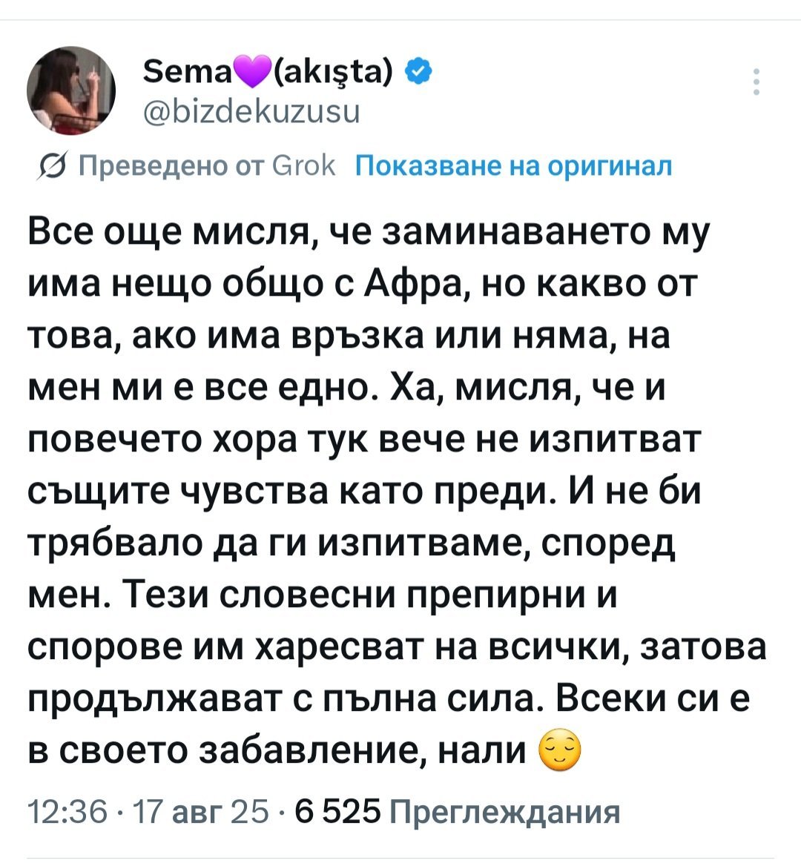
Task: Click the relieved face emoji in the tweet
Action: click(558, 752)
